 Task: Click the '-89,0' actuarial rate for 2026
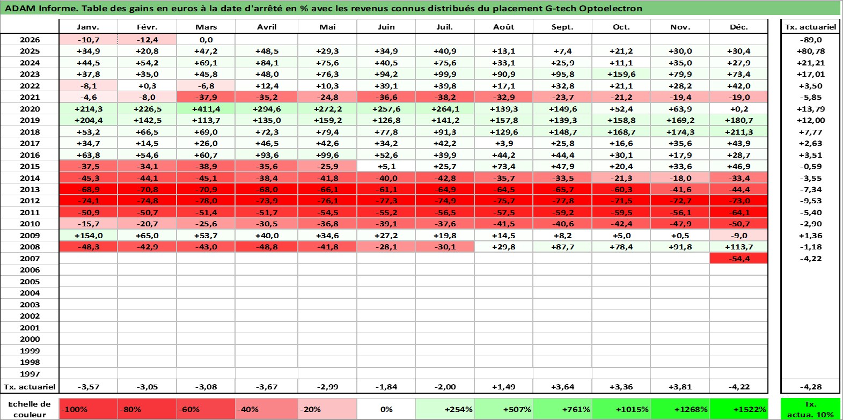(x=810, y=40)
